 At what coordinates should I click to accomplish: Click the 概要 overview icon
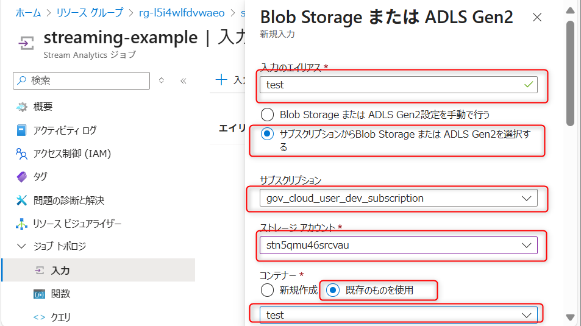point(22,107)
